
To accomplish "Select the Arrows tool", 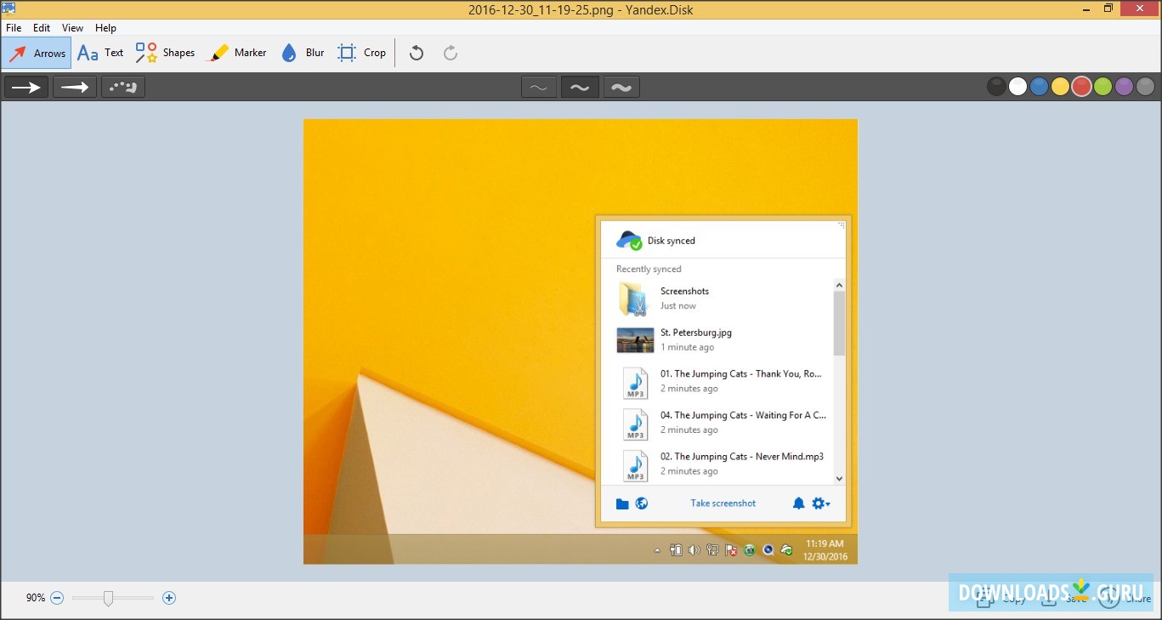I will 37,53.
